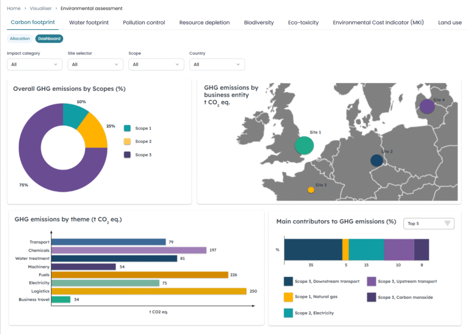
Task: Activate the Dashboard toggle pill
Action: (49, 38)
